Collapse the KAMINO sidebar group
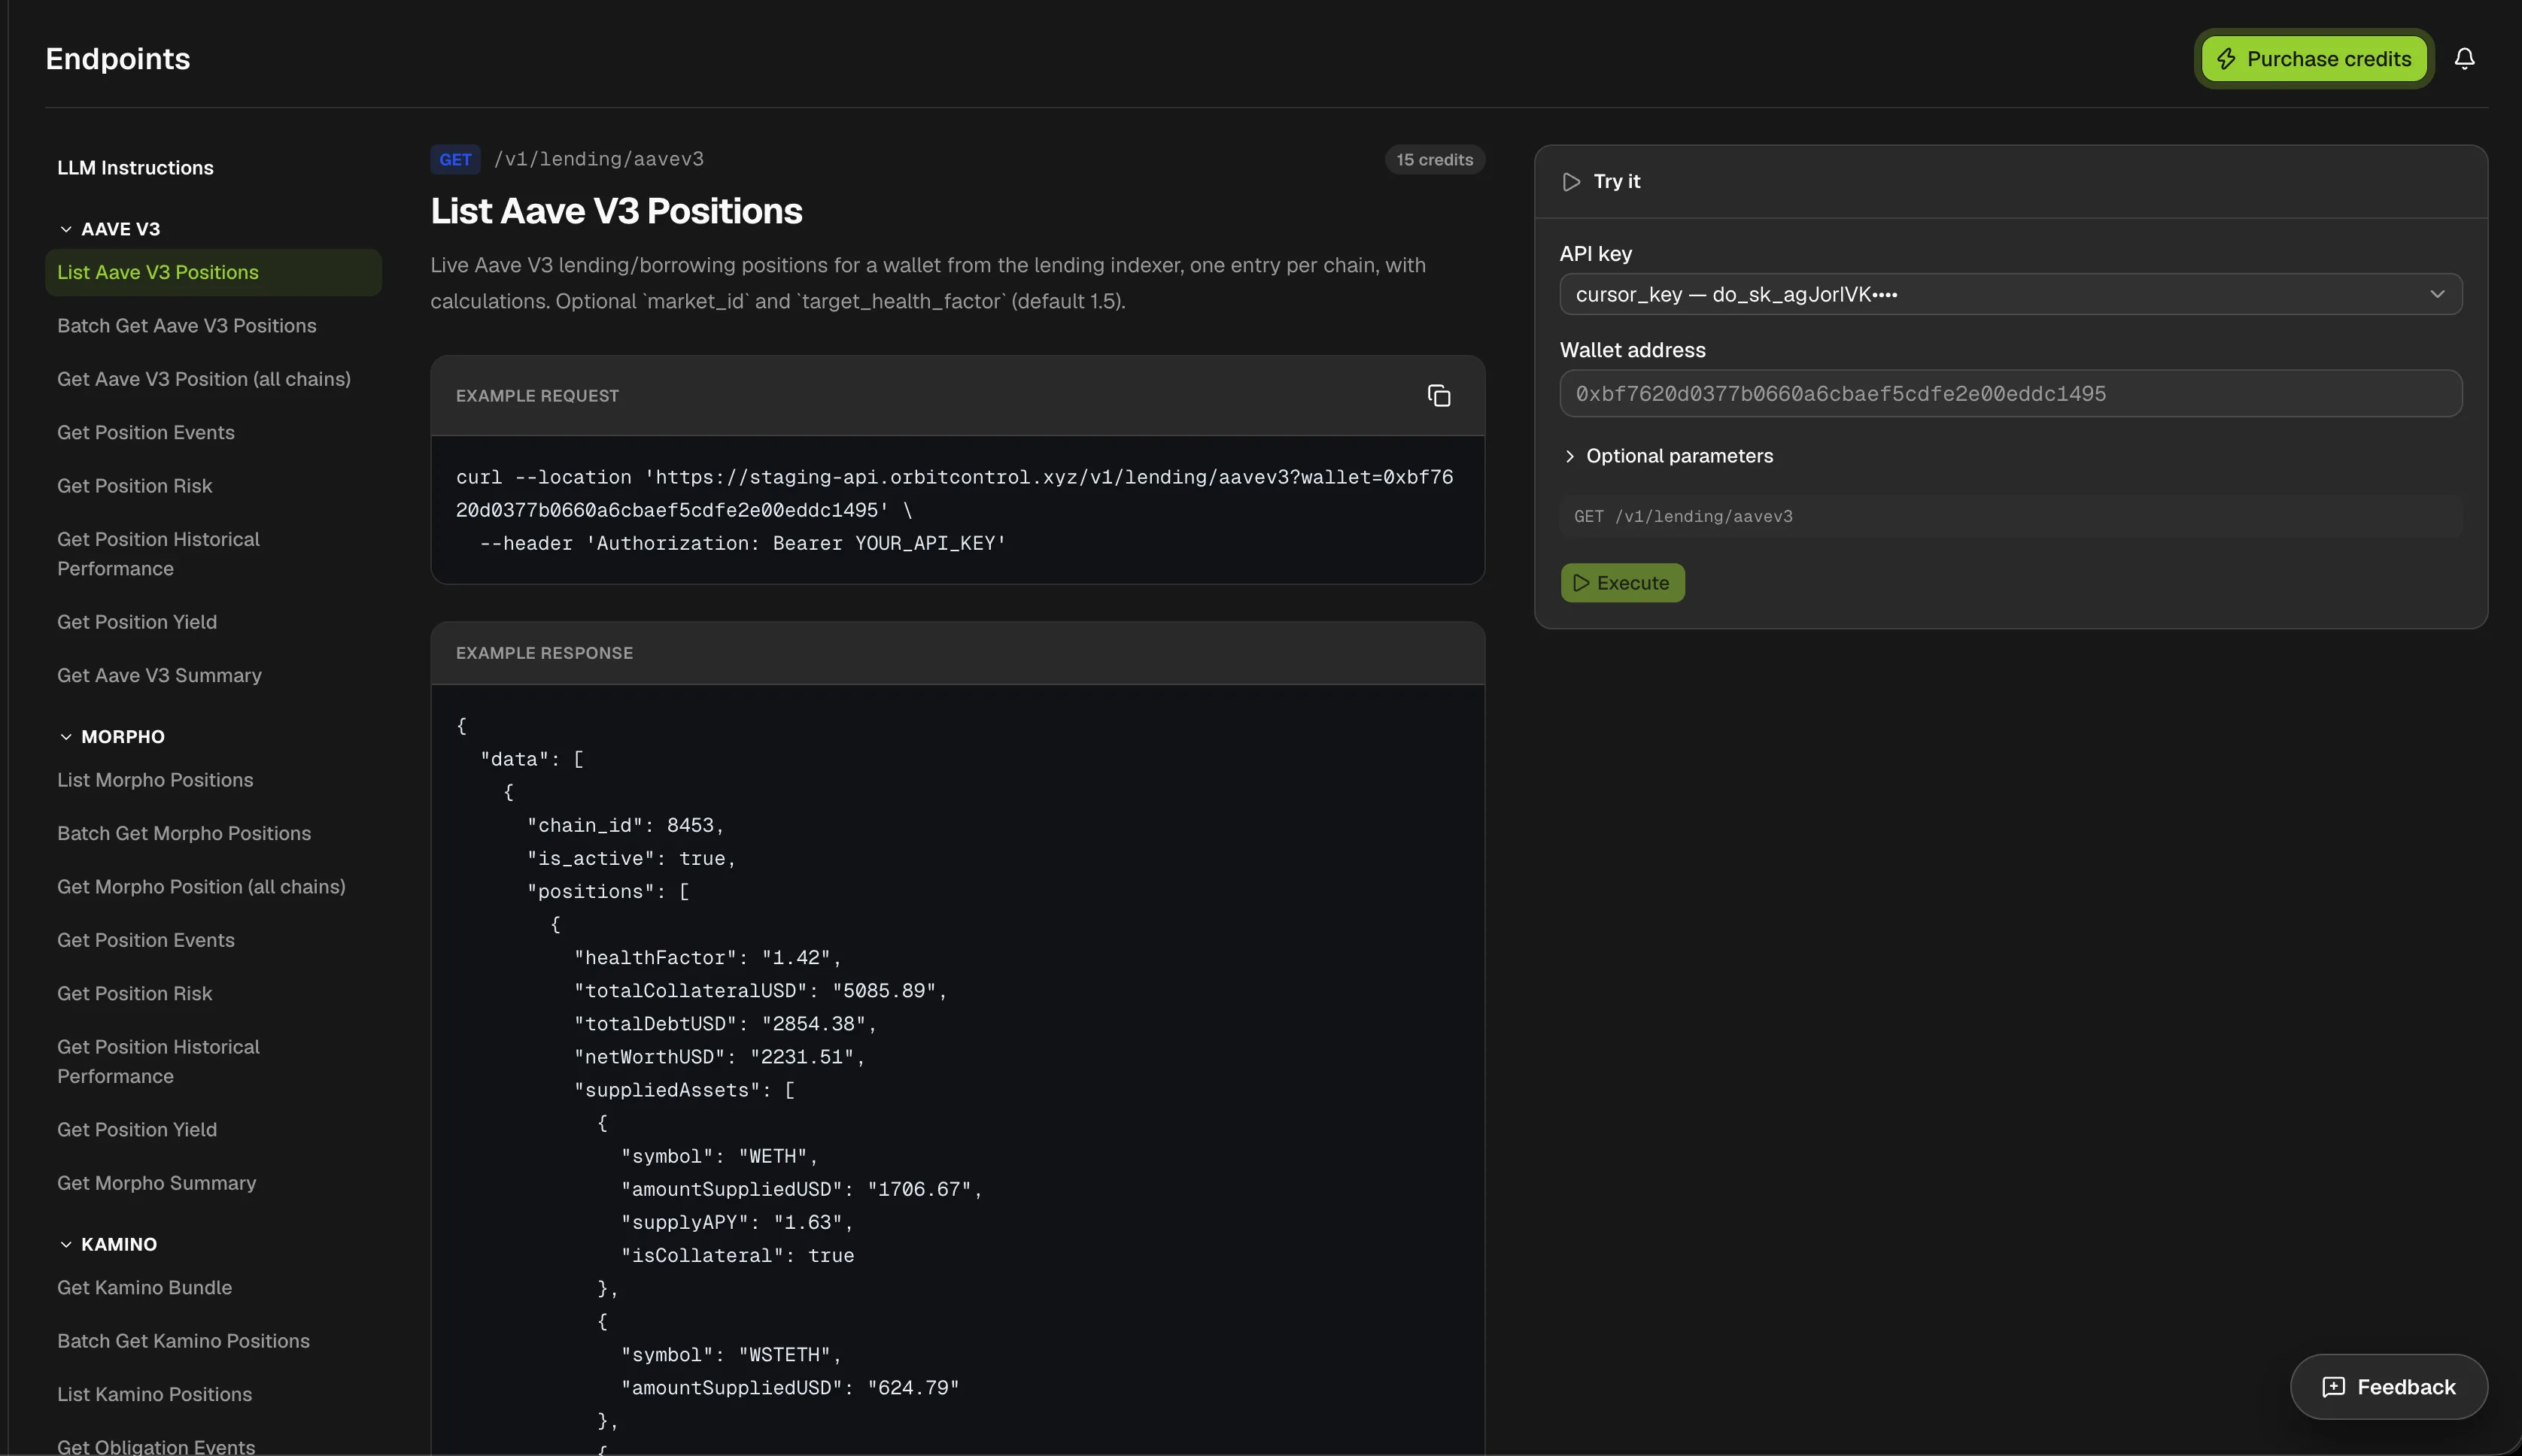 (x=107, y=1244)
